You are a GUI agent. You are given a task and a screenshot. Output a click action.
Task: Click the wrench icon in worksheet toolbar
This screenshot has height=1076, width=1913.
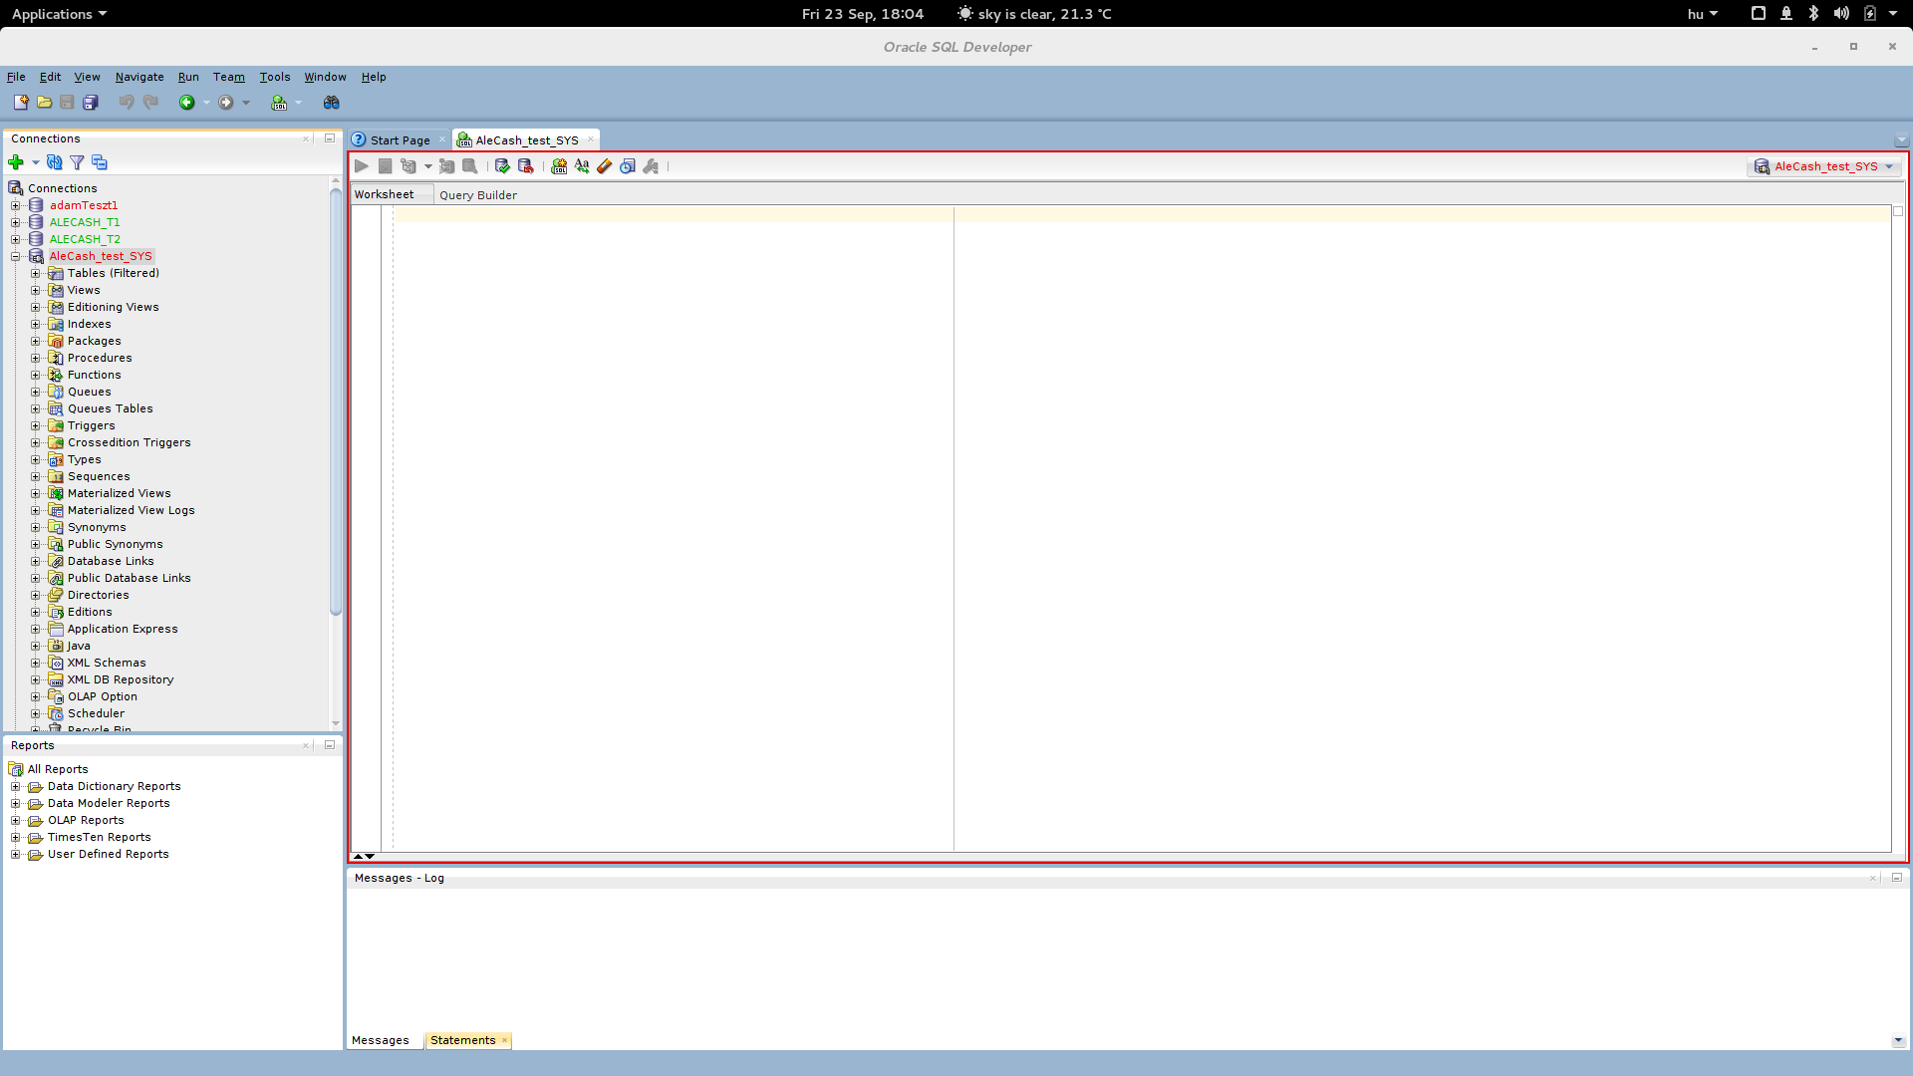[x=651, y=166]
